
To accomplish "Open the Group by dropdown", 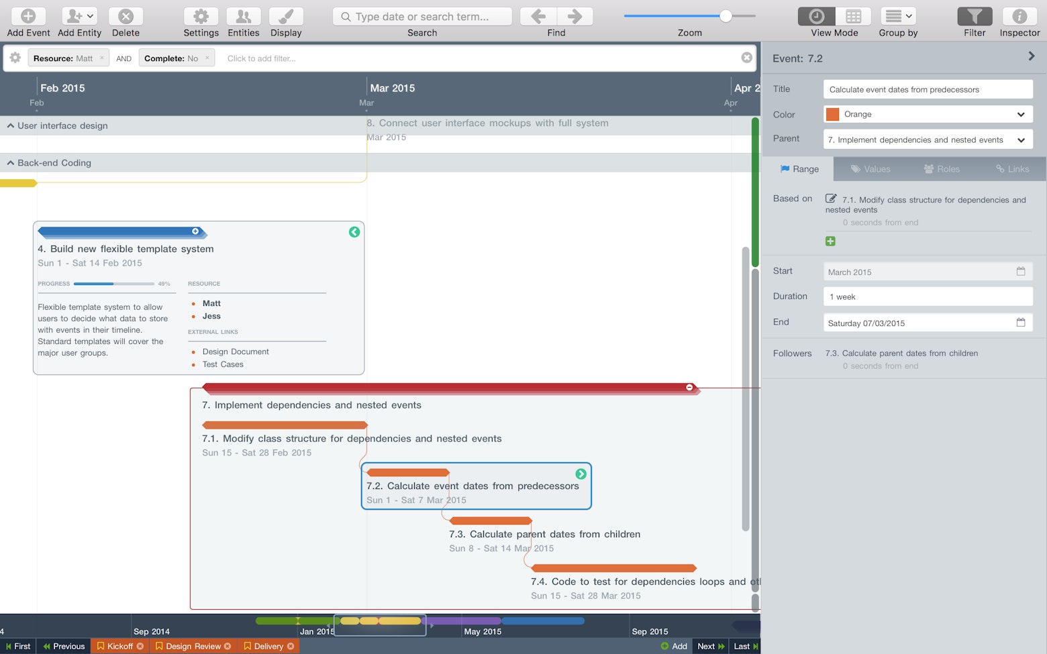I will 897,15.
